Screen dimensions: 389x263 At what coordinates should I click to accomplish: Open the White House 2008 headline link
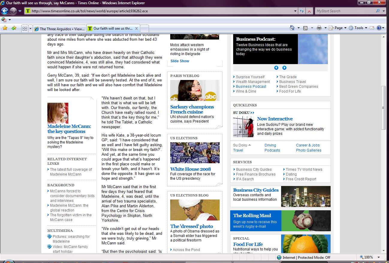point(190,169)
